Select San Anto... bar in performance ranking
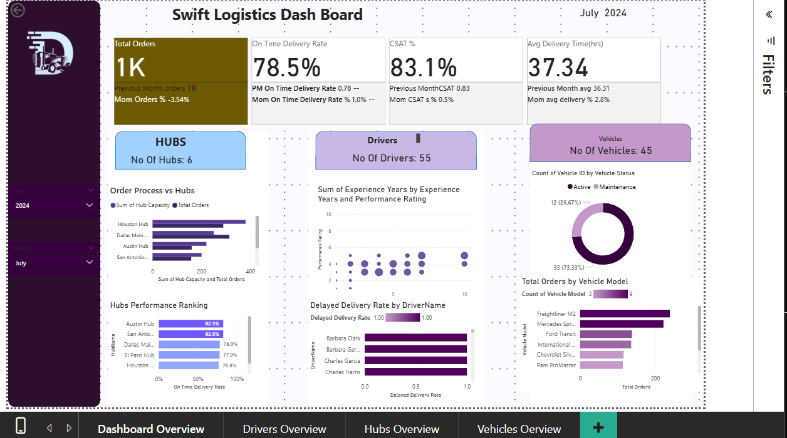Image resolution: width=787 pixels, height=438 pixels. click(190, 334)
